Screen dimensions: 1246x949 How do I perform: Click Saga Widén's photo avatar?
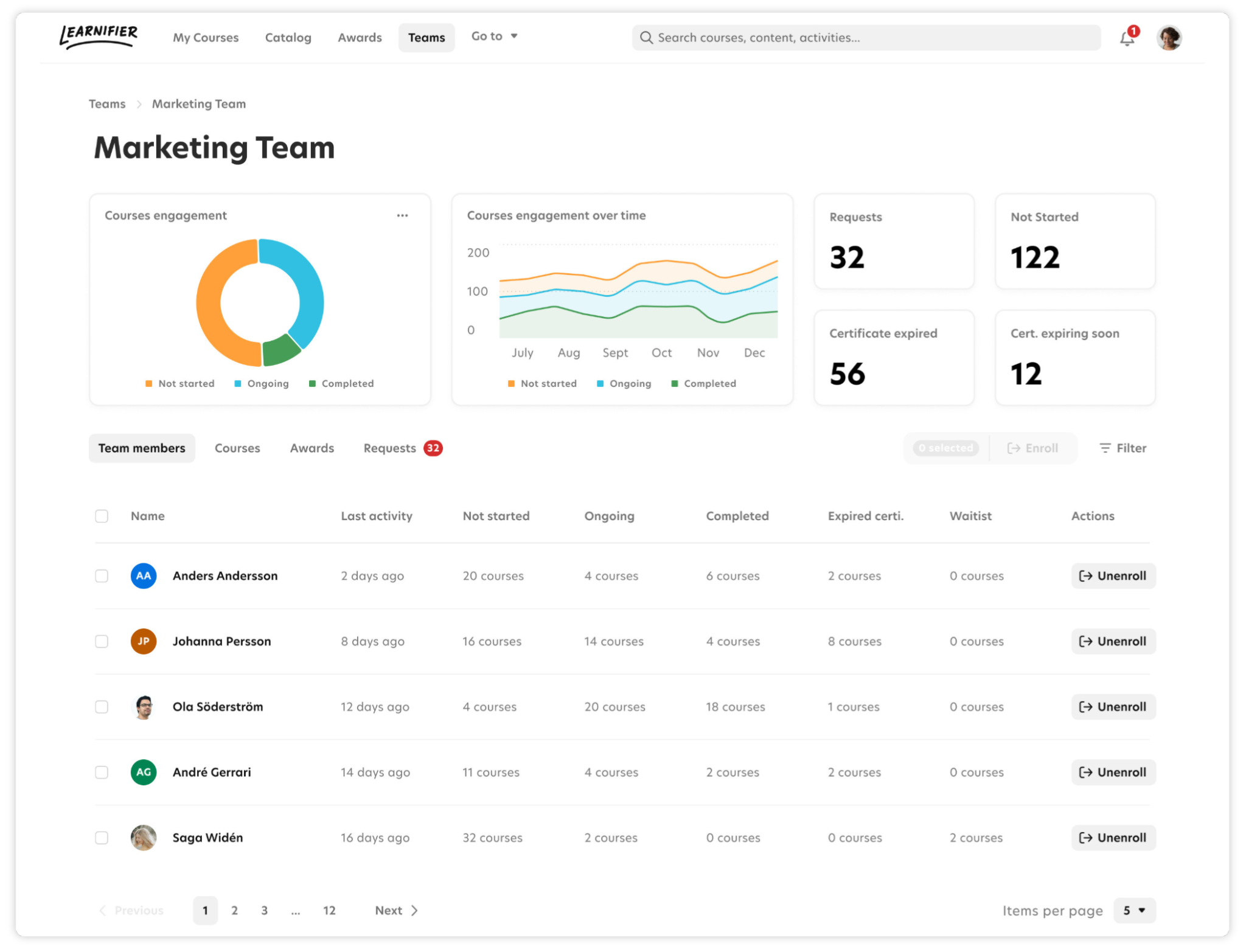pyautogui.click(x=144, y=838)
